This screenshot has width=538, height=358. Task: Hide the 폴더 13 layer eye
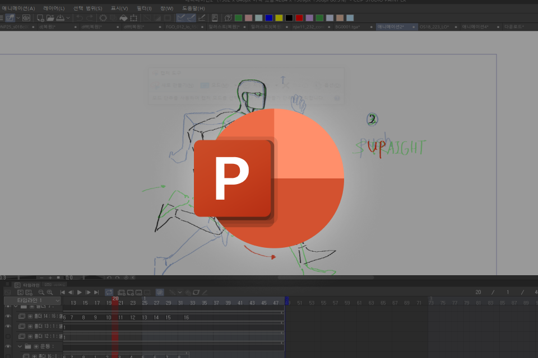[8, 326]
